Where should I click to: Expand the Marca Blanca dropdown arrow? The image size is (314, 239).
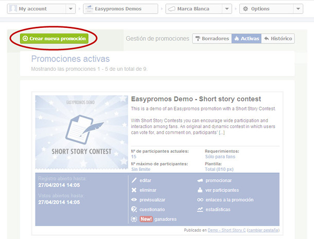tap(227, 9)
